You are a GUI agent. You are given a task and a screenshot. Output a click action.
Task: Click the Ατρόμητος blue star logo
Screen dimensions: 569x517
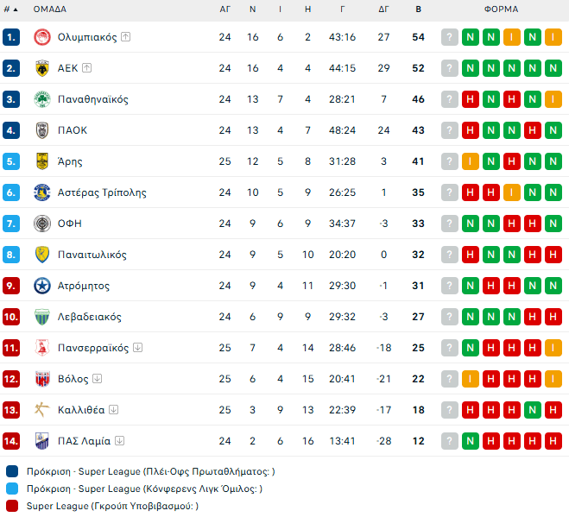(x=41, y=286)
